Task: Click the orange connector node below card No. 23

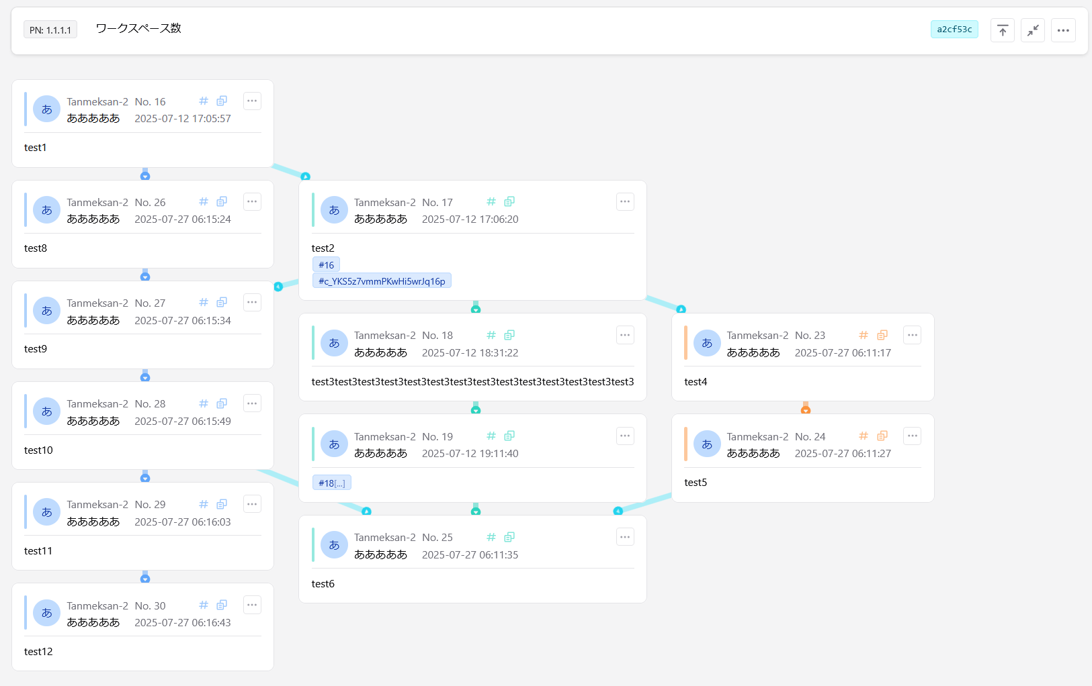Action: pos(806,409)
